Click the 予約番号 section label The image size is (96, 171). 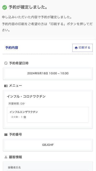[x=15, y=135]
